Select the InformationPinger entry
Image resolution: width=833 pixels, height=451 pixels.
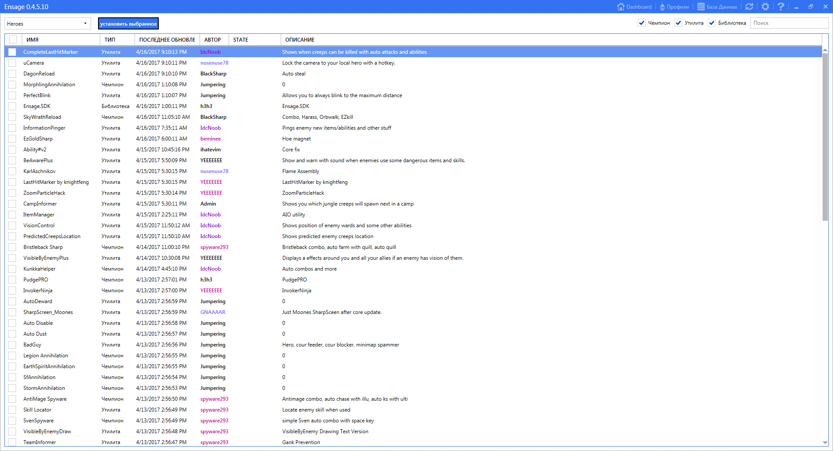coord(44,128)
